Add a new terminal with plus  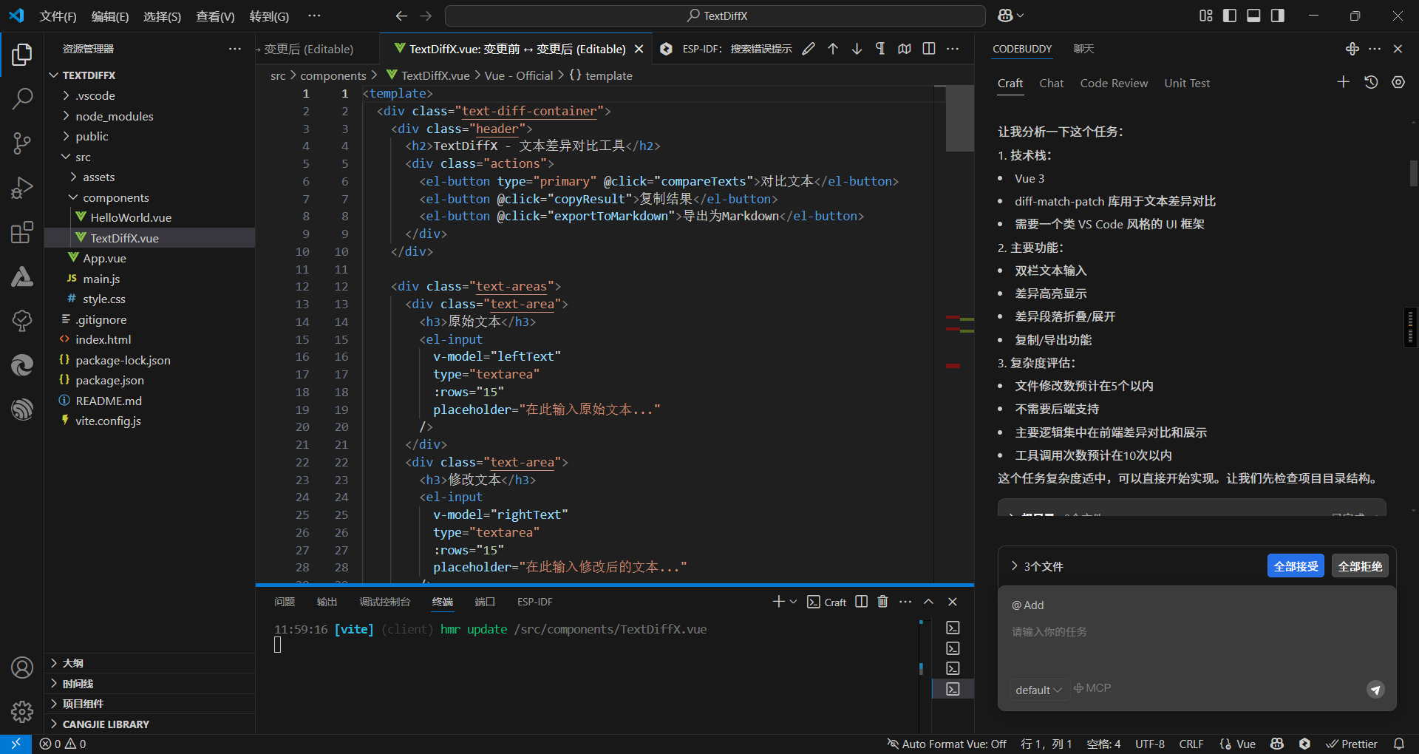pos(778,602)
